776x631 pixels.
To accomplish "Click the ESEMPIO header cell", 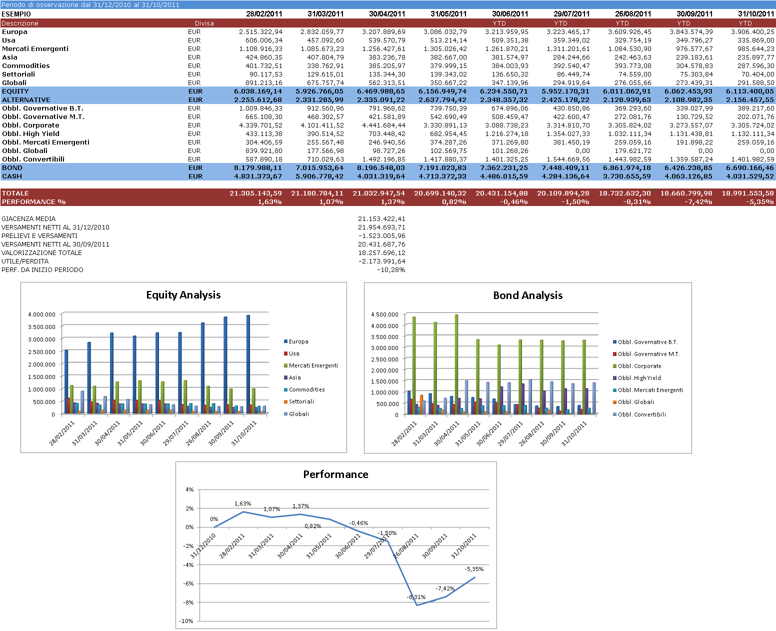I will pos(16,14).
